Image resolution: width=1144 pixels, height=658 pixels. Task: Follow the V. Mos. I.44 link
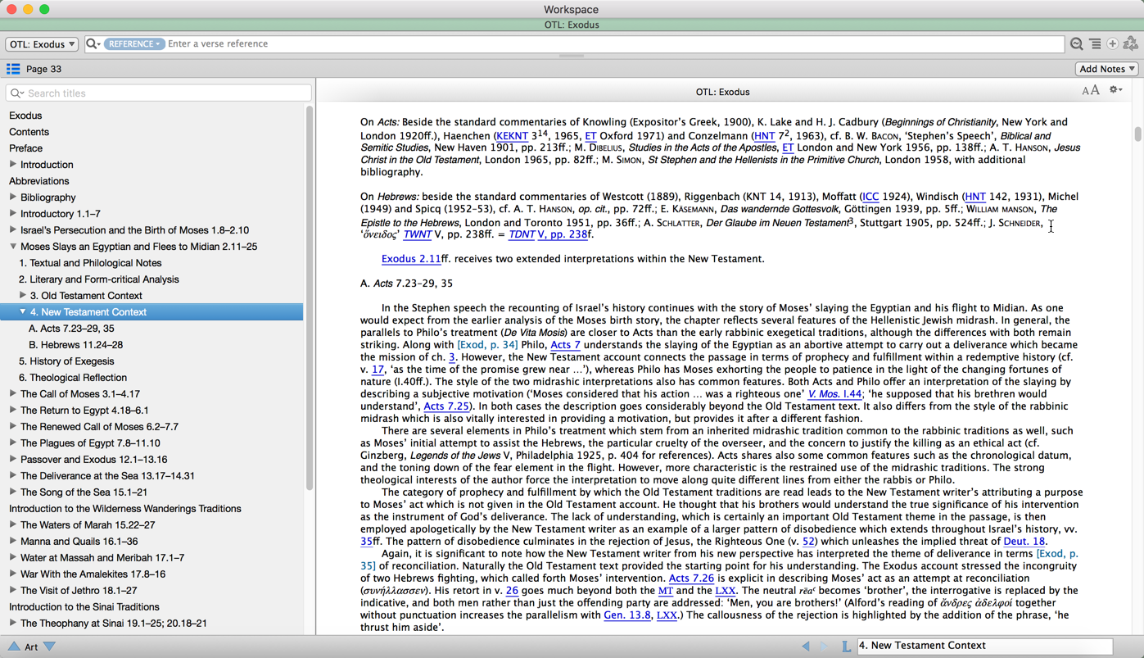[835, 394]
